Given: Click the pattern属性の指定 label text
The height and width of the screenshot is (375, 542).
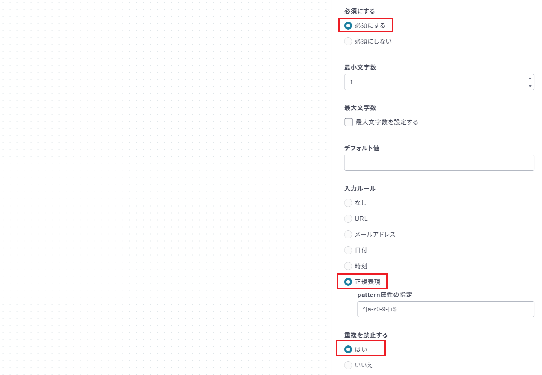Looking at the screenshot, I should [x=384, y=295].
